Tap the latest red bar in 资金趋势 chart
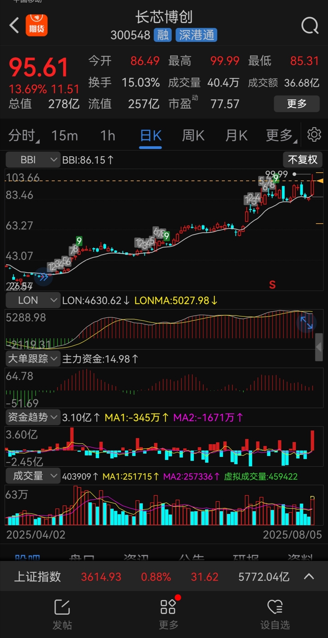Screen dimensions: 328x638 pos(312,441)
